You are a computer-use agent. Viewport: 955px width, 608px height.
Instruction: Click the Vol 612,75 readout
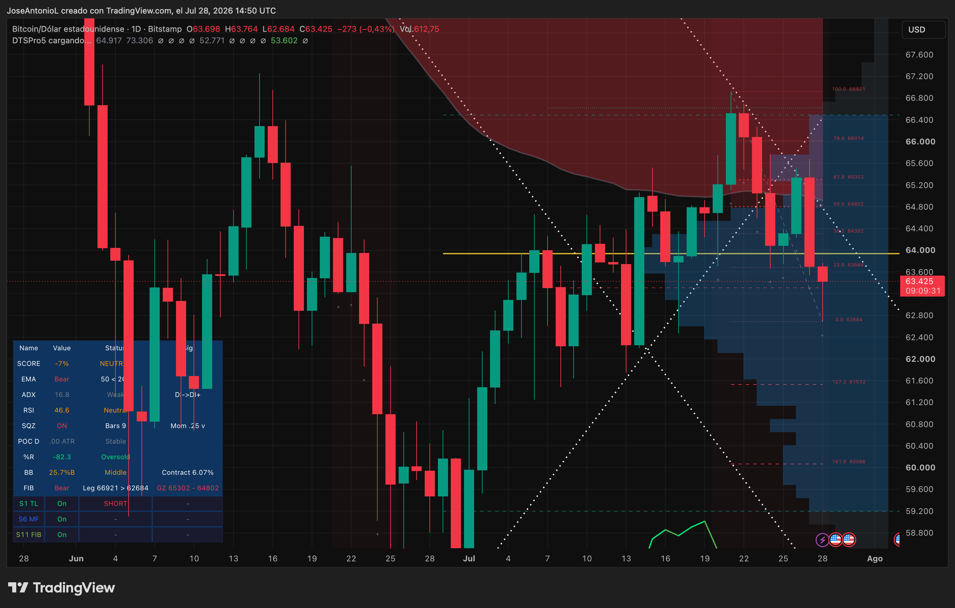[420, 29]
